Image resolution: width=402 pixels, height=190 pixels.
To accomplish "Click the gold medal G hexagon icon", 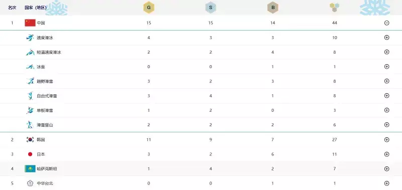I will (149, 8).
